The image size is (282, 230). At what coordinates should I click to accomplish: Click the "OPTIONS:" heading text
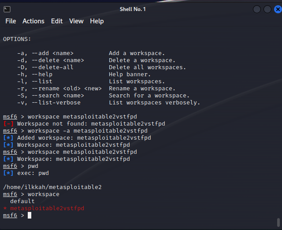point(17,39)
